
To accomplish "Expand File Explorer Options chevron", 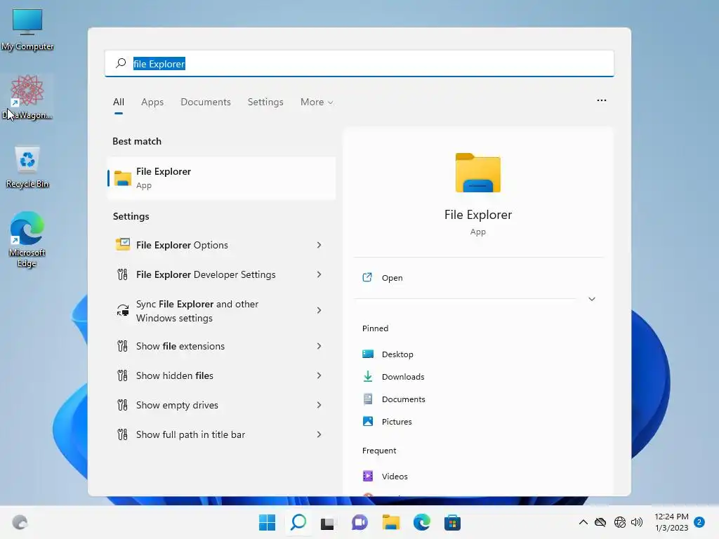I will (319, 245).
